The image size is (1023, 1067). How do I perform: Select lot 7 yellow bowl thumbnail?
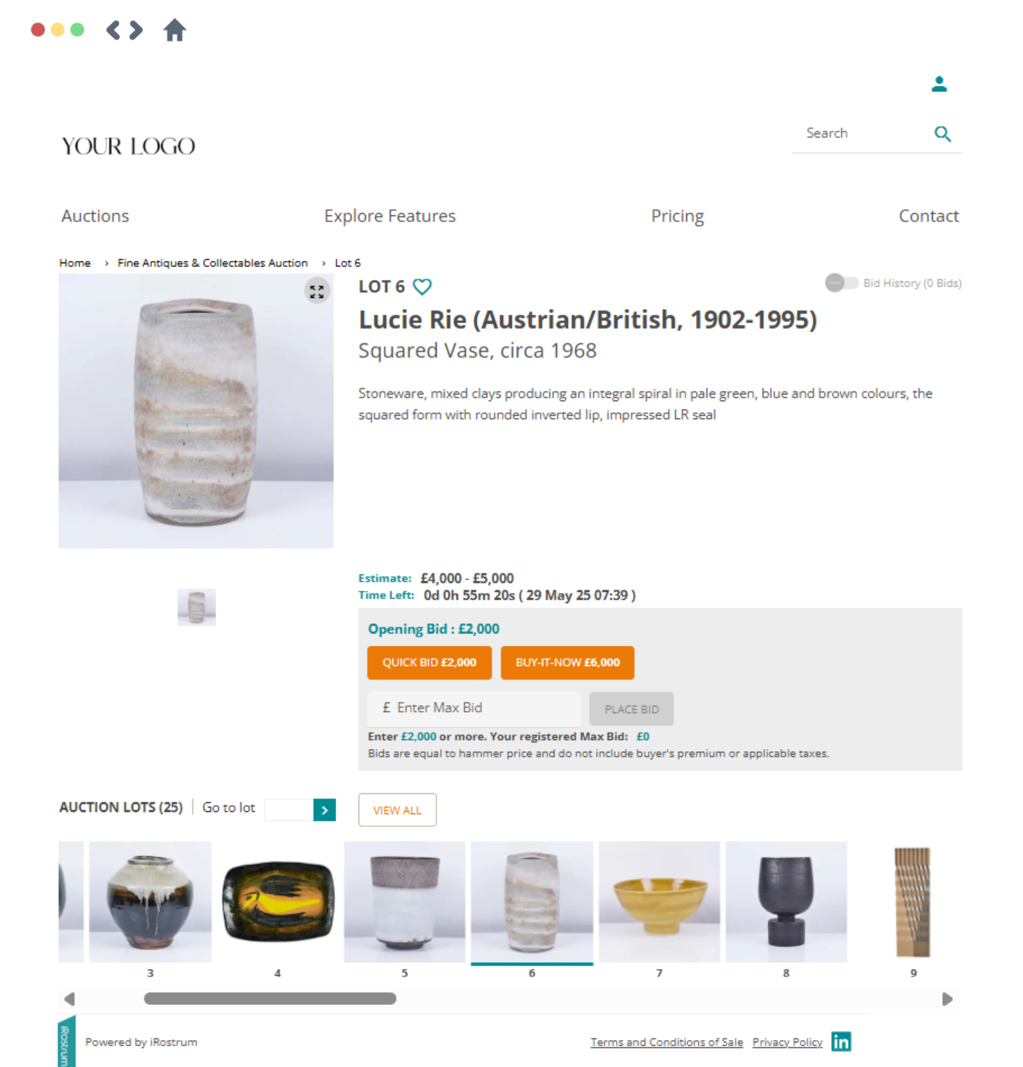coord(659,902)
